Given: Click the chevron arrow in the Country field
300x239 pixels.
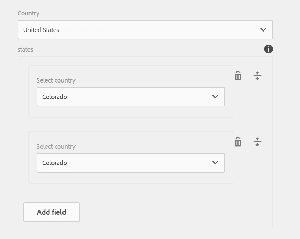Looking at the screenshot, I should point(263,29).
